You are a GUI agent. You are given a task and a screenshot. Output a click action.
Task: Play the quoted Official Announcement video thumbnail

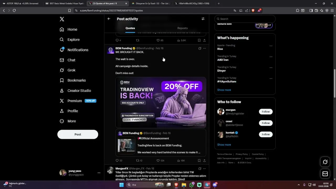click(126, 145)
